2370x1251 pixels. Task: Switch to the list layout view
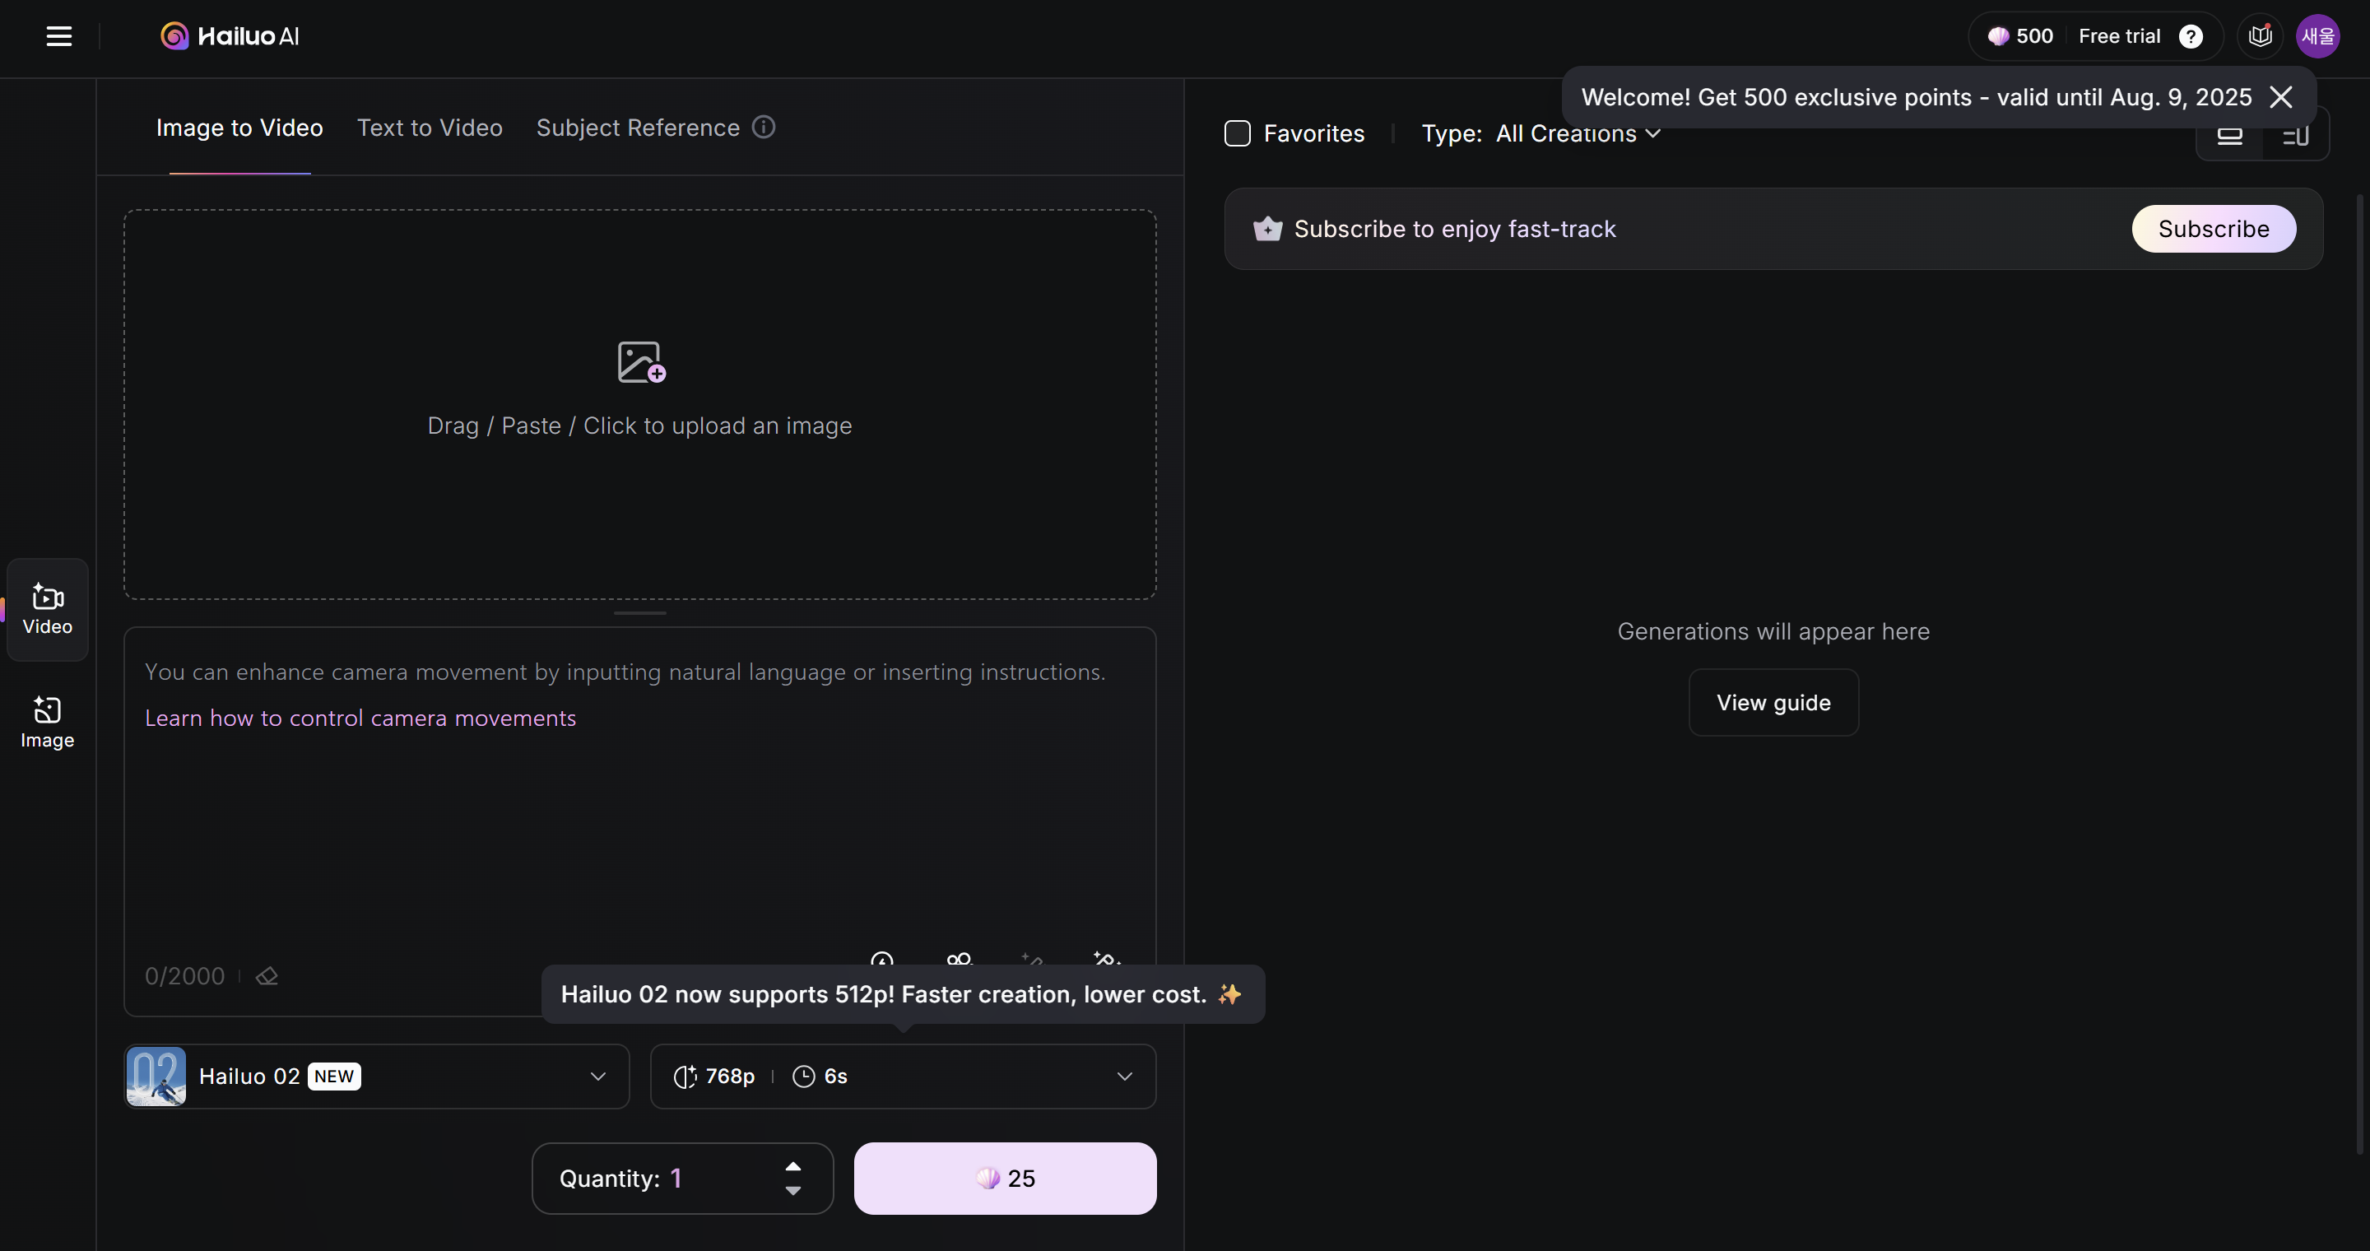pos(2295,135)
